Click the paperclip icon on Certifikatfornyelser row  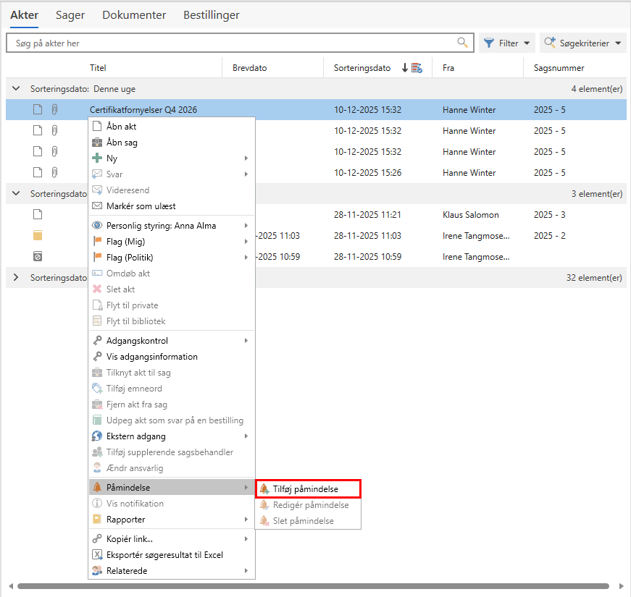pos(55,109)
